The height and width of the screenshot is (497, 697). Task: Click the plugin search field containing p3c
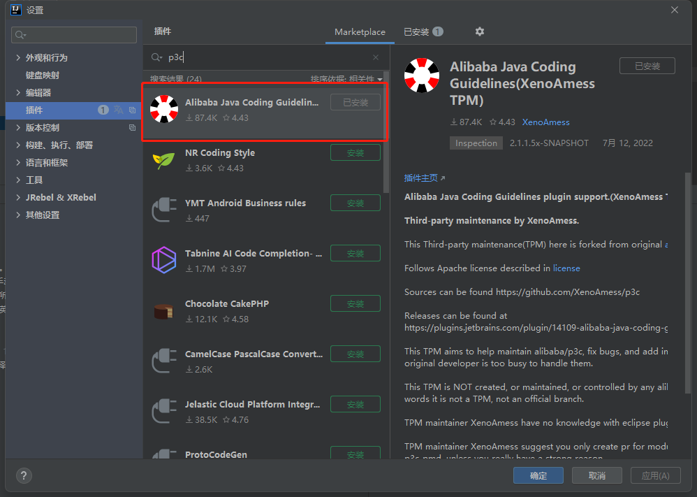(265, 57)
